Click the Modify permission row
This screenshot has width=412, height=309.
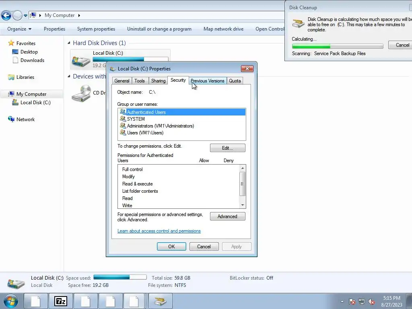click(179, 177)
